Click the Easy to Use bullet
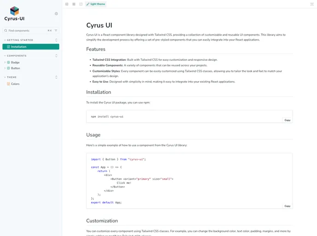The image size is (317, 236). pyautogui.click(x=164, y=82)
